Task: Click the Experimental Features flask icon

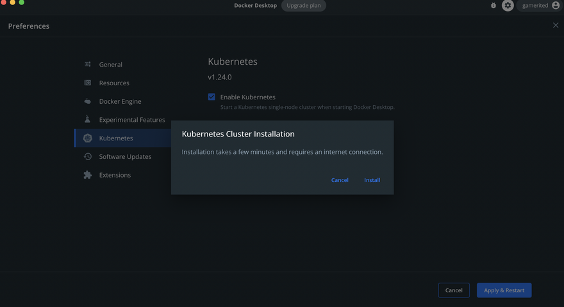Action: pos(87,119)
